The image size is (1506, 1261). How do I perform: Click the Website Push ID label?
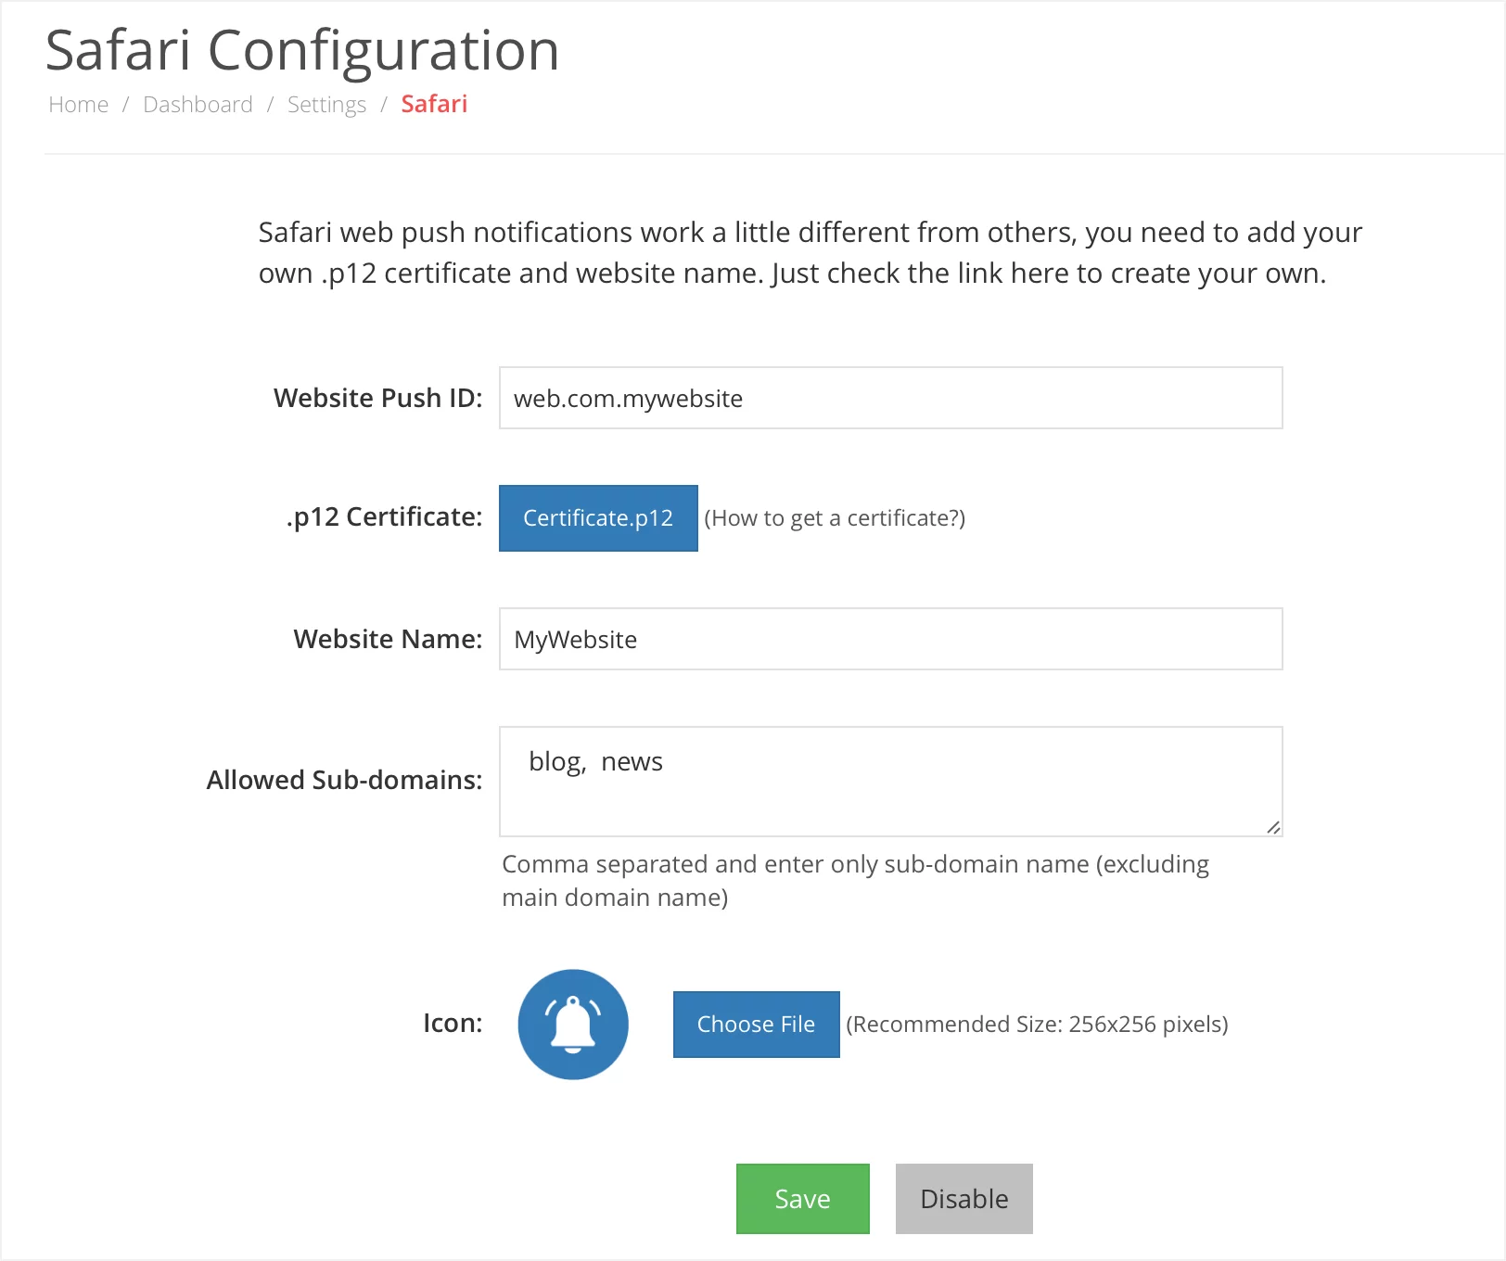(x=378, y=398)
